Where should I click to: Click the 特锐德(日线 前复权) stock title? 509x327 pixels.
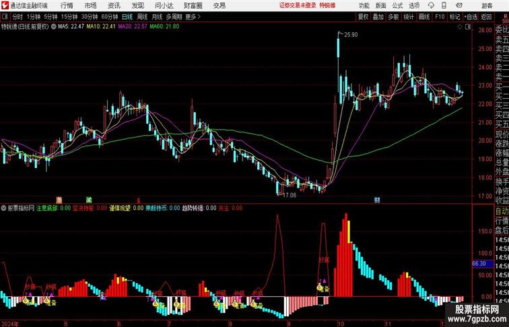tap(25, 27)
